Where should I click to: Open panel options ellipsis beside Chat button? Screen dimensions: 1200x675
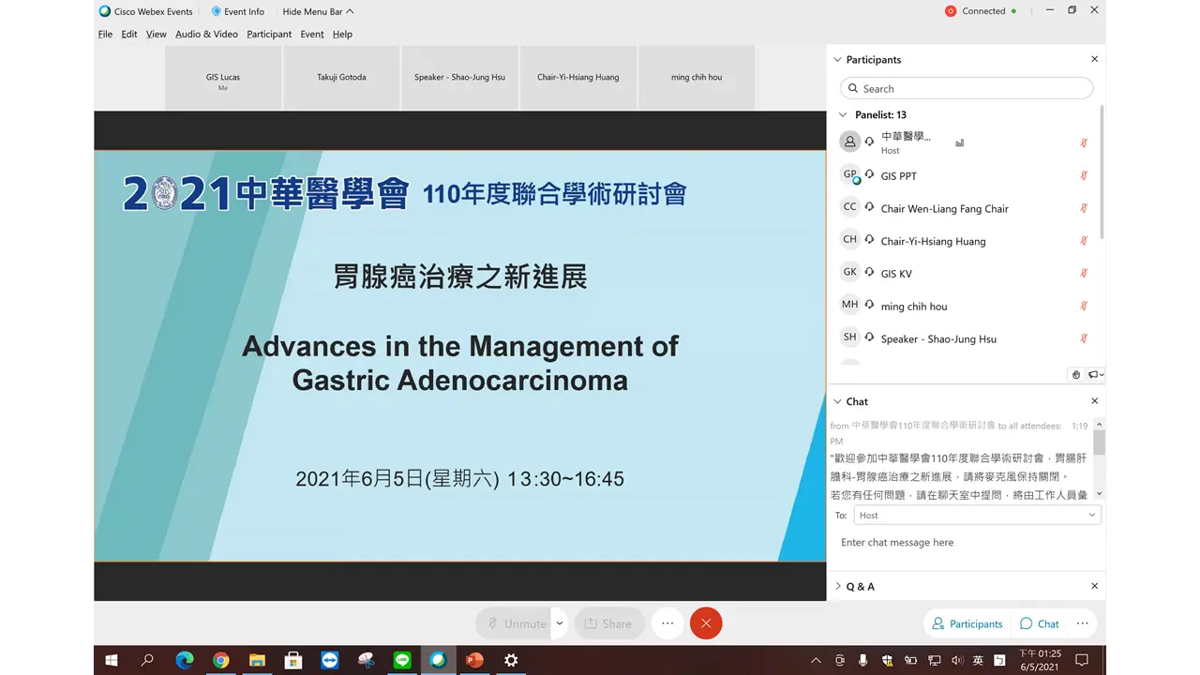[x=1082, y=623]
